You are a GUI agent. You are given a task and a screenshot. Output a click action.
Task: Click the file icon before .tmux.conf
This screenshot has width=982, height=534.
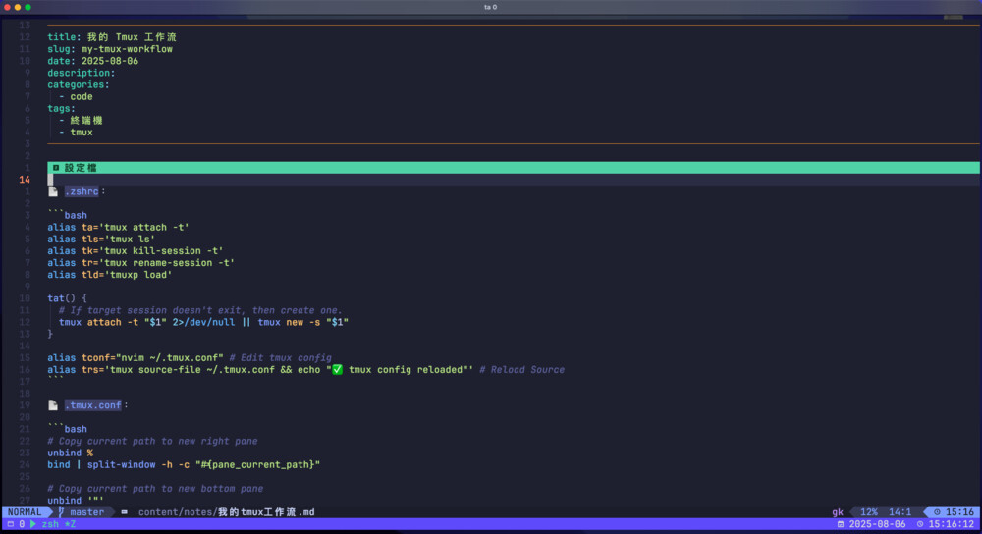(x=53, y=405)
